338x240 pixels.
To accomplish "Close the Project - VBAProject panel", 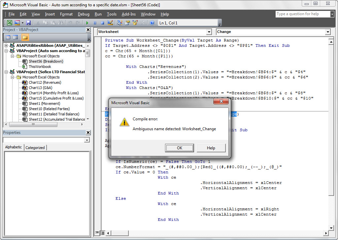I will point(88,30).
